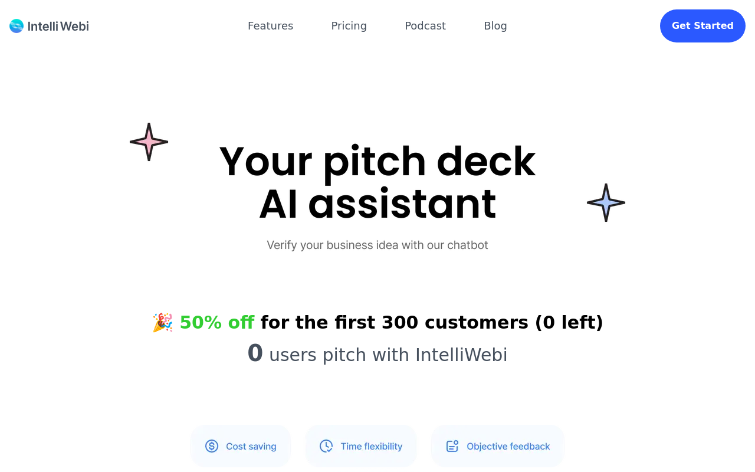Image resolution: width=755 pixels, height=472 pixels.
Task: Click the 50% off promotional text
Action: 216,322
